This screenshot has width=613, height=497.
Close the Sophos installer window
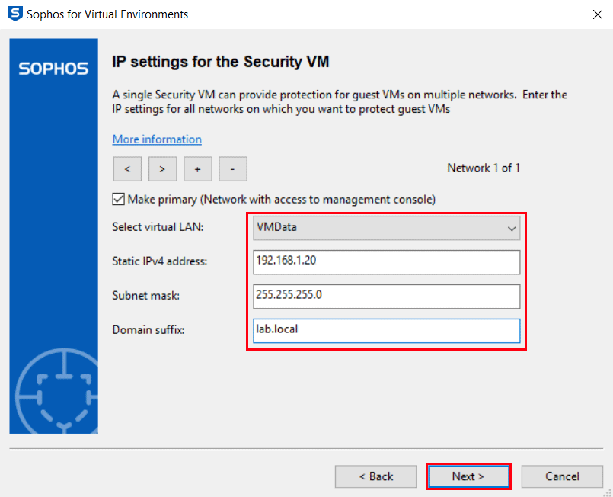pos(597,14)
